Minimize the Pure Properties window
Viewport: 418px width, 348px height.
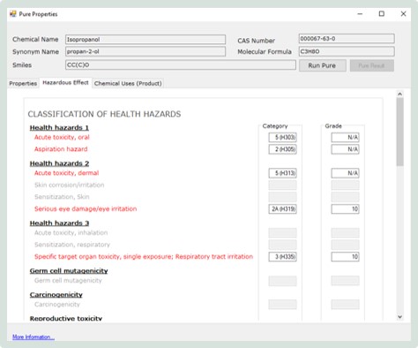[360, 14]
